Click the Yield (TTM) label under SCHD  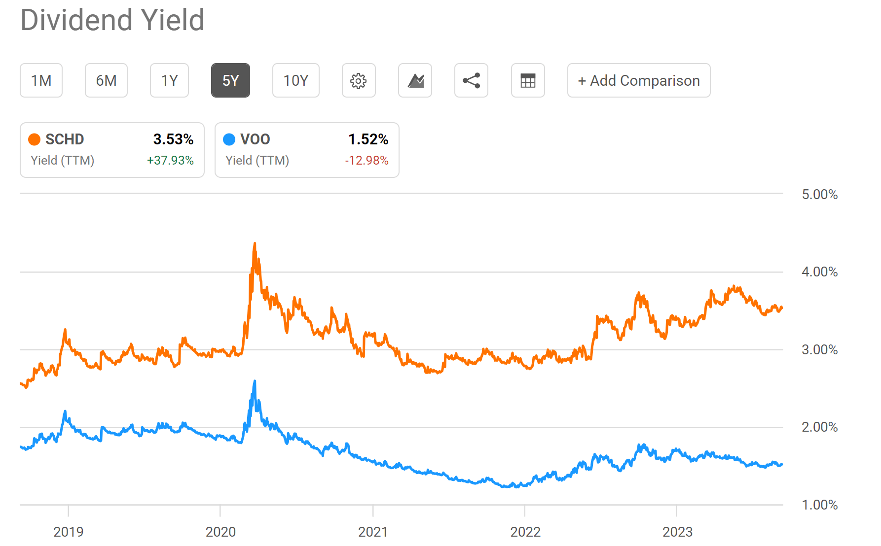click(63, 160)
